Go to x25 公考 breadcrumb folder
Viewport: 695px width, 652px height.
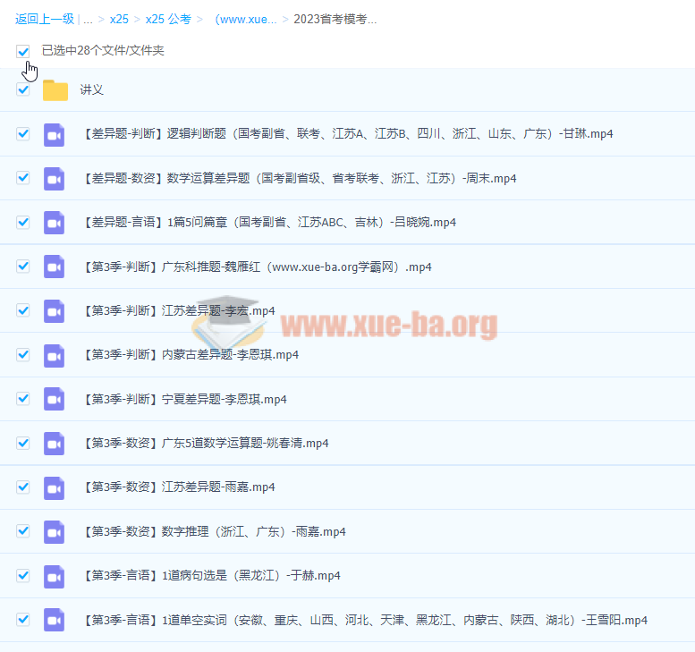coord(166,19)
